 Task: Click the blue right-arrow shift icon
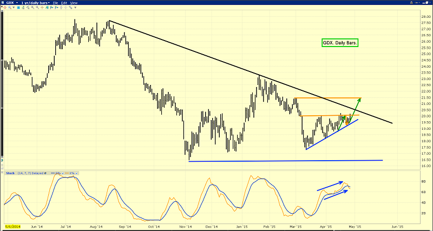click(56, 8)
